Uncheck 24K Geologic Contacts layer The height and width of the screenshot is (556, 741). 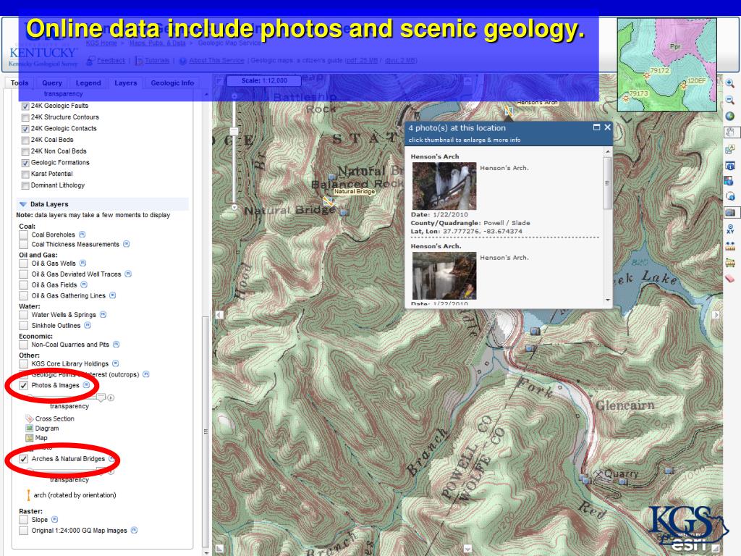click(25, 129)
